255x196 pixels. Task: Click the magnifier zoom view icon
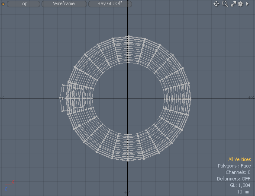225,4
